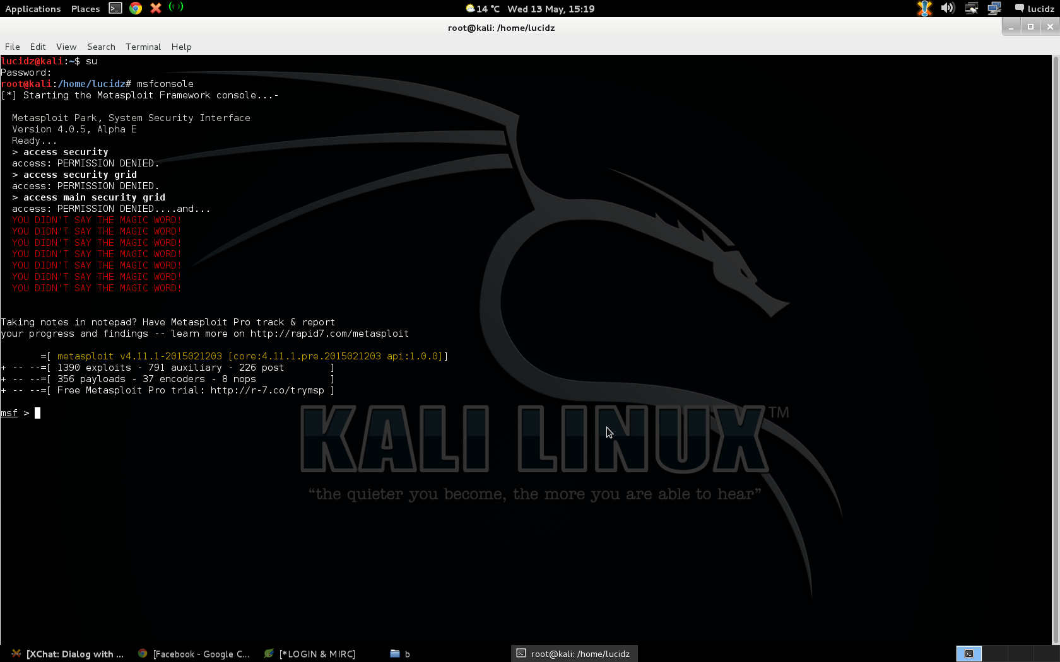The width and height of the screenshot is (1060, 662).
Task: Click the green wireless signal panel icon
Action: point(176,7)
